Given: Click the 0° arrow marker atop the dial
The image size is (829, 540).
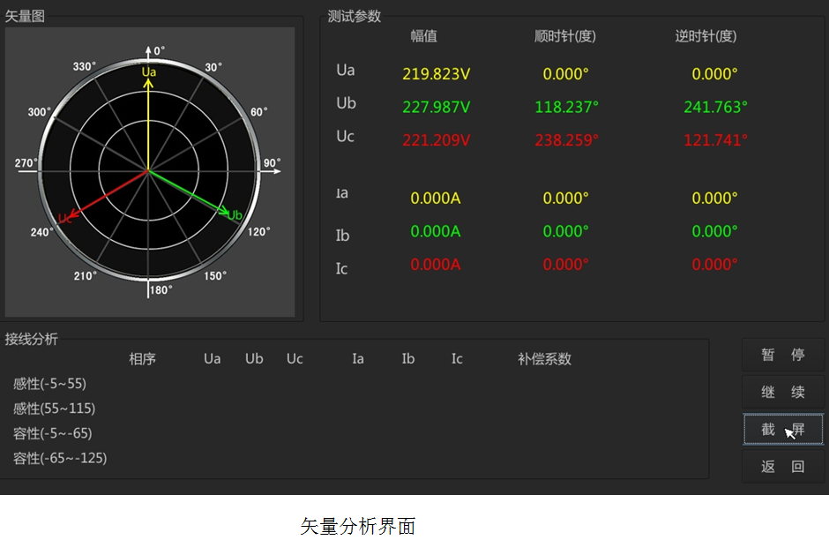Looking at the screenshot, I should pyautogui.click(x=148, y=51).
